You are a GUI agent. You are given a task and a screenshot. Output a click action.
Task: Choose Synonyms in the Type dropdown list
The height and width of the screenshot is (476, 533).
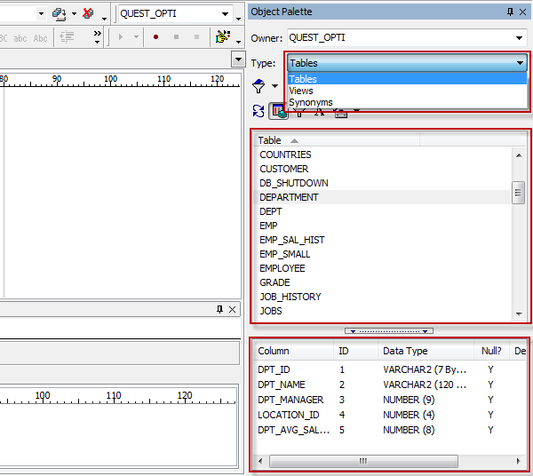[311, 102]
